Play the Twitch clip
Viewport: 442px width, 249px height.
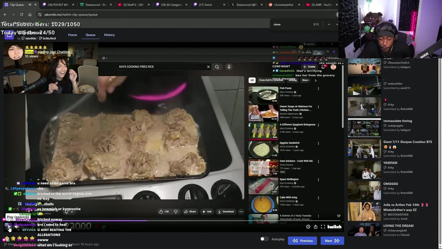click(9, 227)
